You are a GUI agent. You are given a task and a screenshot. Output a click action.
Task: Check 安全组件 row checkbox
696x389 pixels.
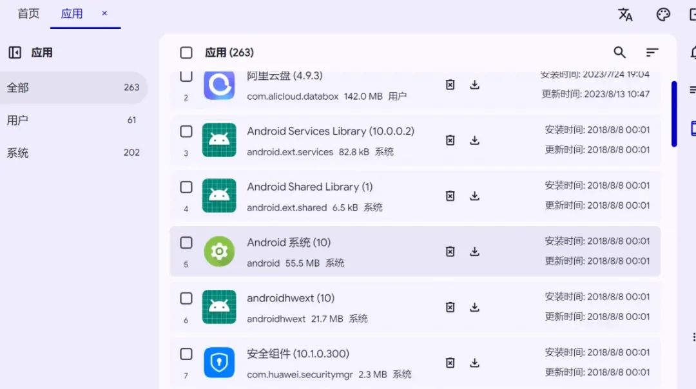pos(186,354)
